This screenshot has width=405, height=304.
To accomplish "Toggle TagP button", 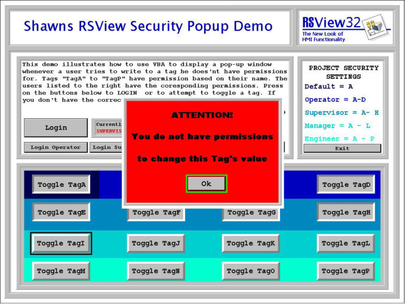I will 346,271.
